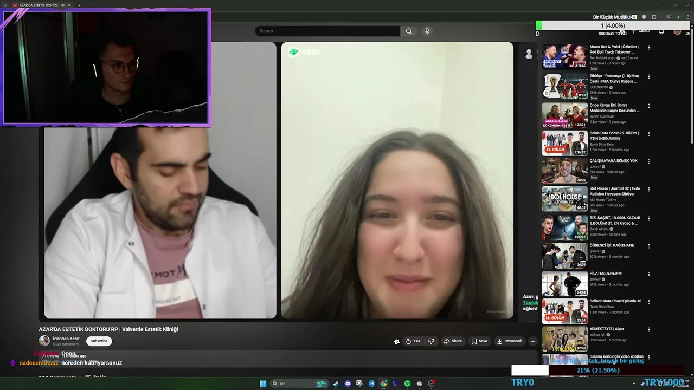Open options menu for Türkiye - Romanya video
Screen dimensions: 694x390
point(648,76)
